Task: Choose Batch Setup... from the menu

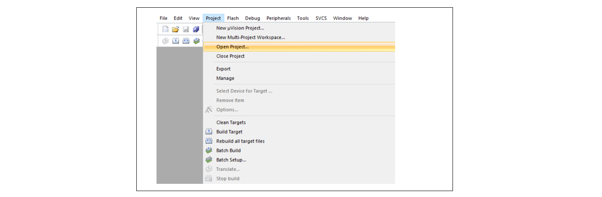Action: [x=231, y=160]
